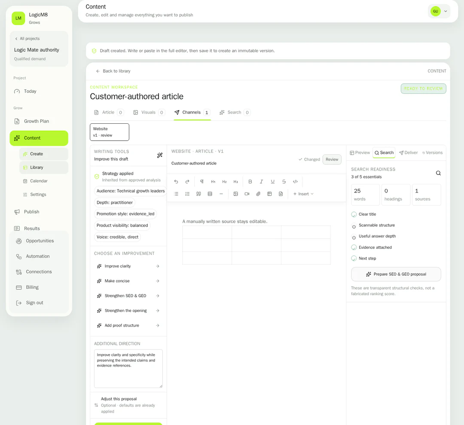Click the Review button
This screenshot has width=464, height=425.
click(x=332, y=159)
